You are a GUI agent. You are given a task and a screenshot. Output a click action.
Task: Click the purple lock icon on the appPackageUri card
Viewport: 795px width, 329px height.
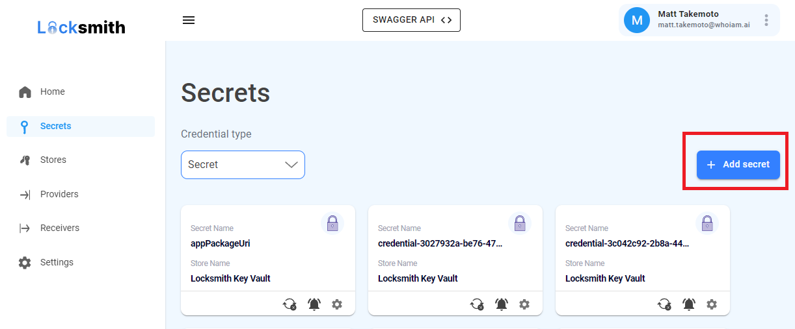tap(332, 224)
